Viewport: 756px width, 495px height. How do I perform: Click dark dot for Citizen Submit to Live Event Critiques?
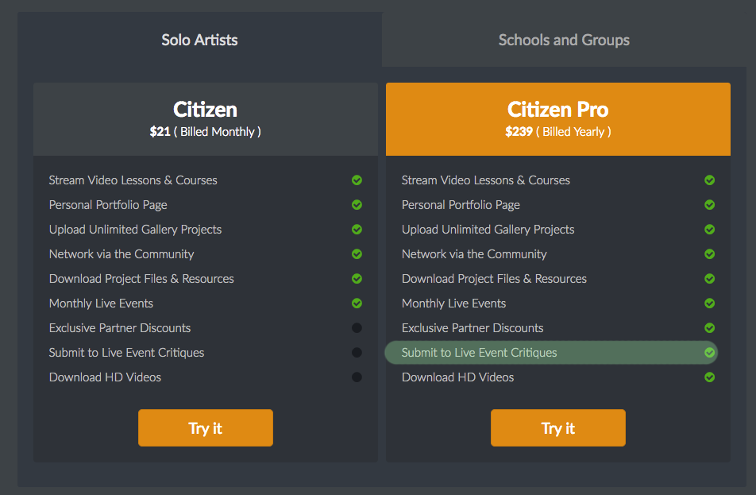click(x=357, y=353)
